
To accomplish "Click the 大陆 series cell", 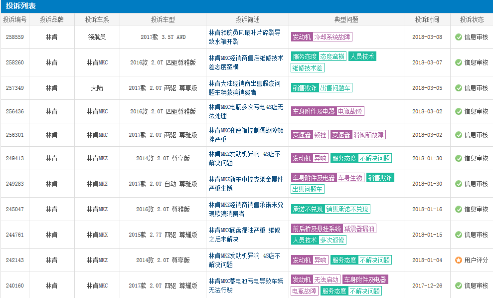I will tap(97, 88).
